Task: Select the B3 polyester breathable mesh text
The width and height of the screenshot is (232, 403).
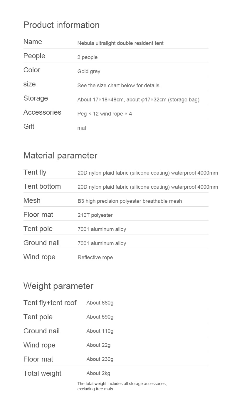Action: click(x=130, y=201)
